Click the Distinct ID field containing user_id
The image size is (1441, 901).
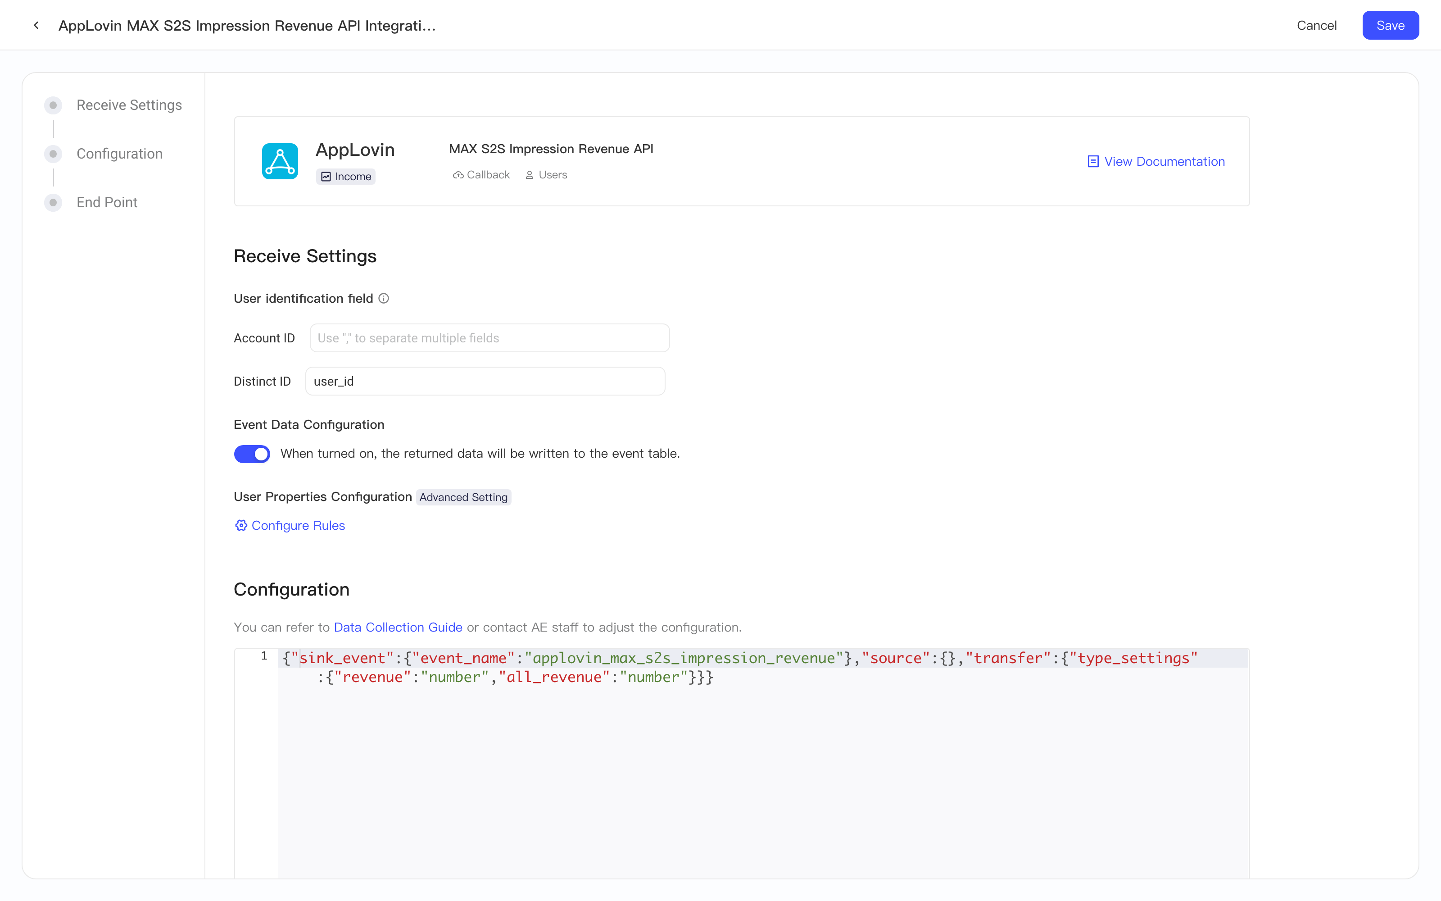click(x=485, y=382)
